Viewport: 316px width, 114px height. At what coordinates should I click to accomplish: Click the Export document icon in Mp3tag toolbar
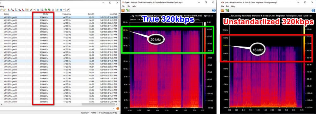coord(42,10)
